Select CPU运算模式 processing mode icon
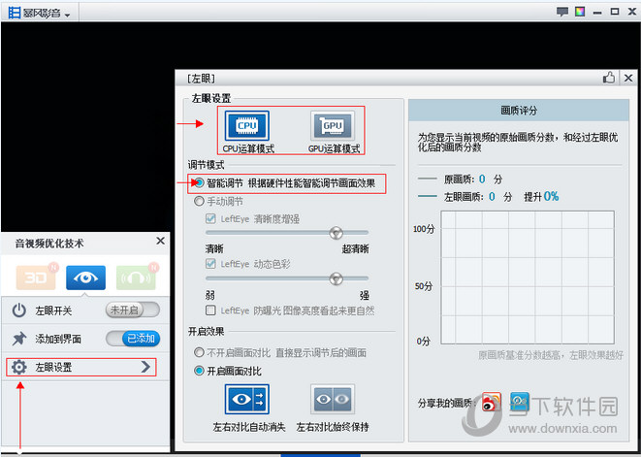This screenshot has height=457, width=641. [246, 125]
